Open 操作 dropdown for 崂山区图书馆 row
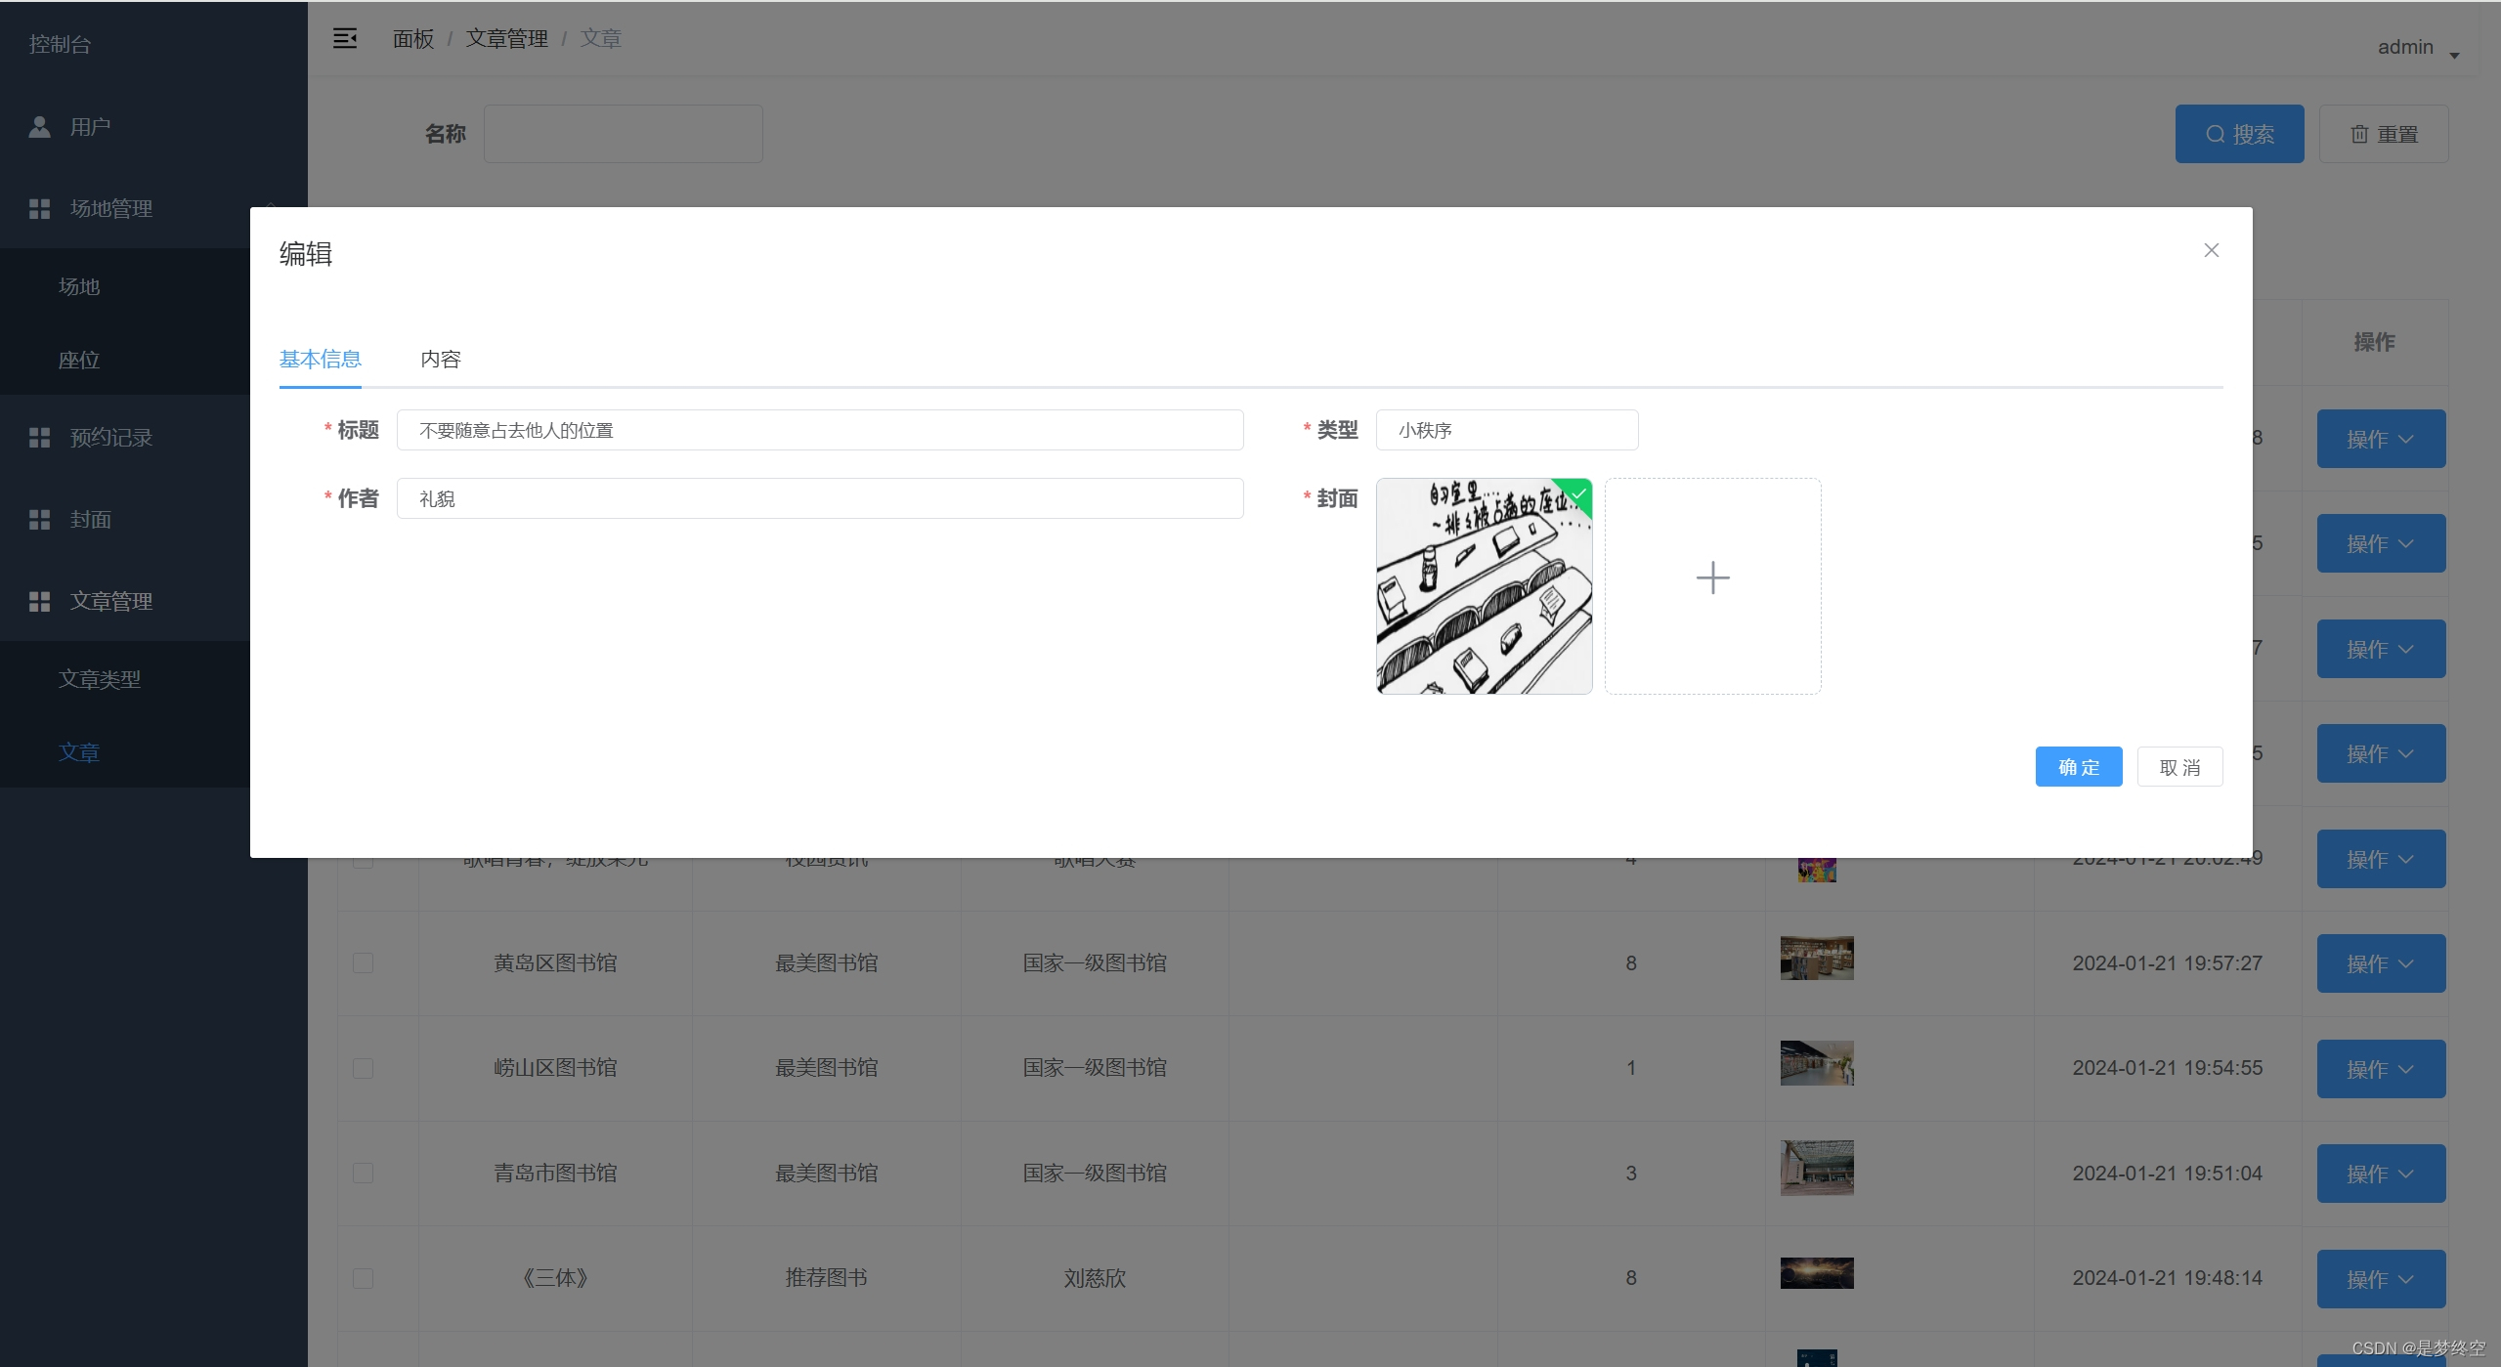2501x1367 pixels. point(2381,1069)
